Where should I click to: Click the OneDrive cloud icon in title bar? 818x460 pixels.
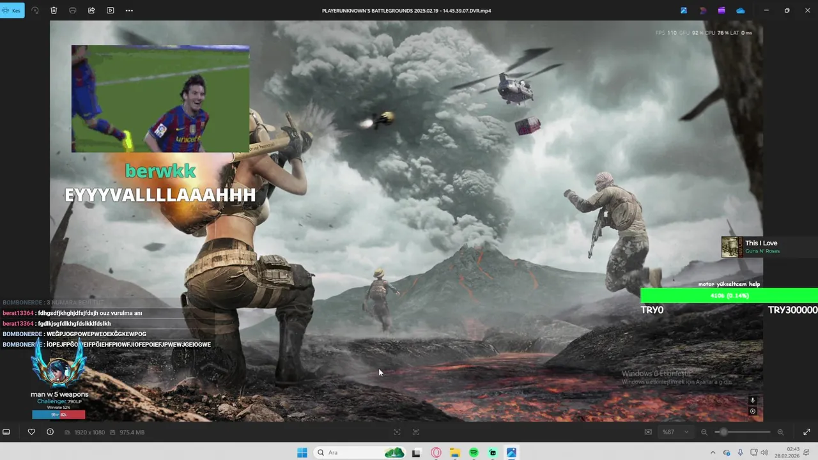[x=740, y=10]
